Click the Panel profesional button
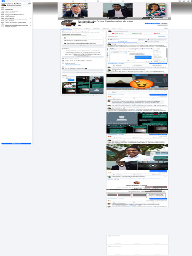The width and height of the screenshot is (192, 256). coord(152,23)
